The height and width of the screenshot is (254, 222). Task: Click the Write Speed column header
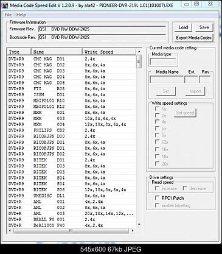click(109, 52)
